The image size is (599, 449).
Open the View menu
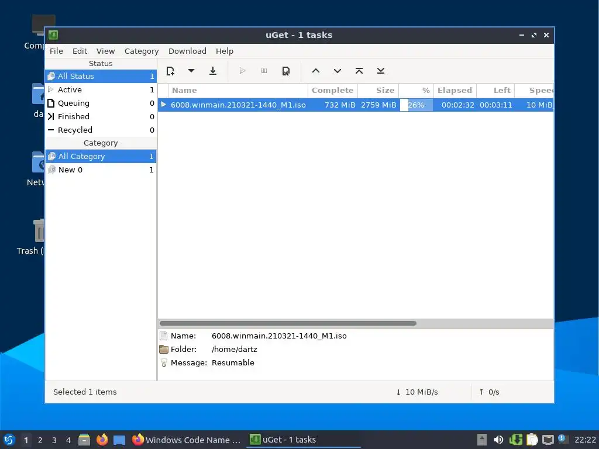105,51
